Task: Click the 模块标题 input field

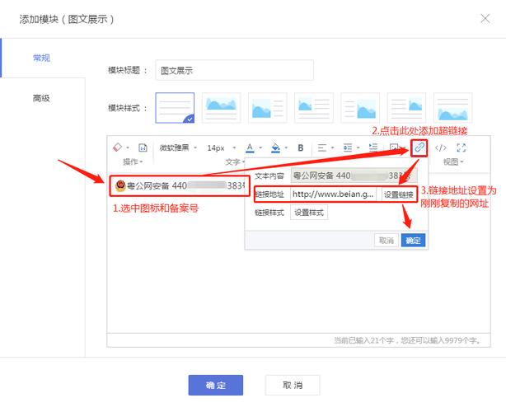Action: (234, 70)
